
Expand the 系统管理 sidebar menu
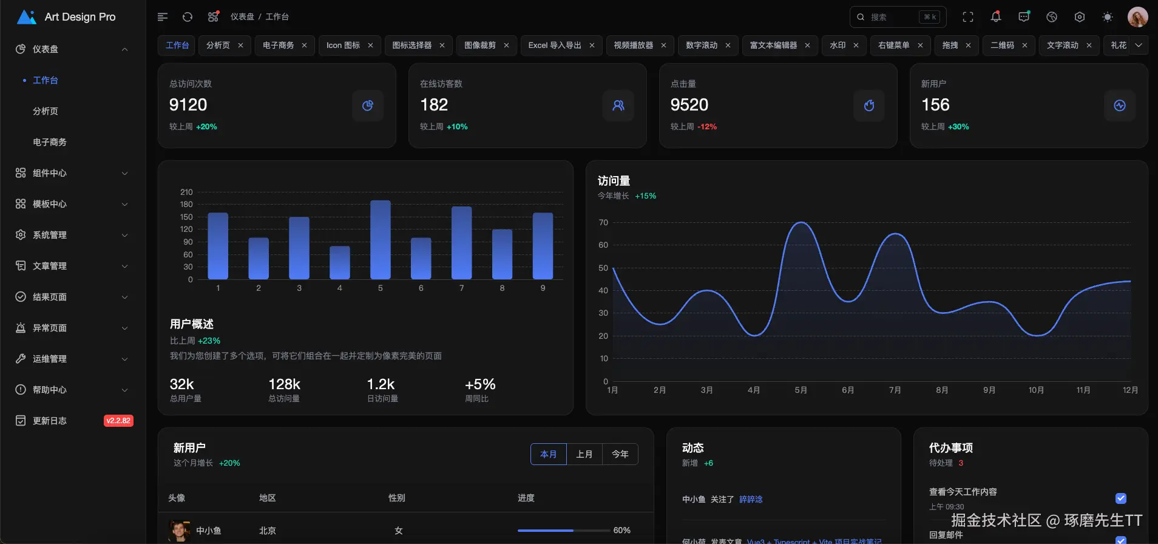[72, 235]
